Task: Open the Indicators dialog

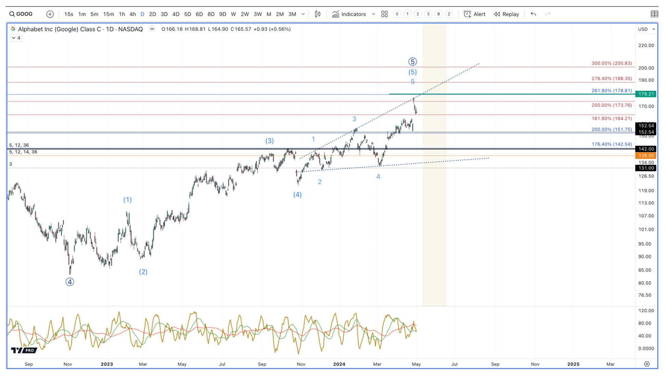Action: 349,14
